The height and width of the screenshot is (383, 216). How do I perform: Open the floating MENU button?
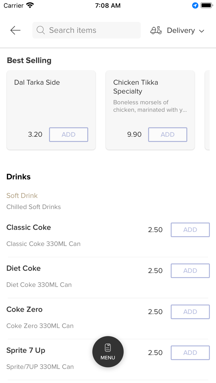point(108,352)
